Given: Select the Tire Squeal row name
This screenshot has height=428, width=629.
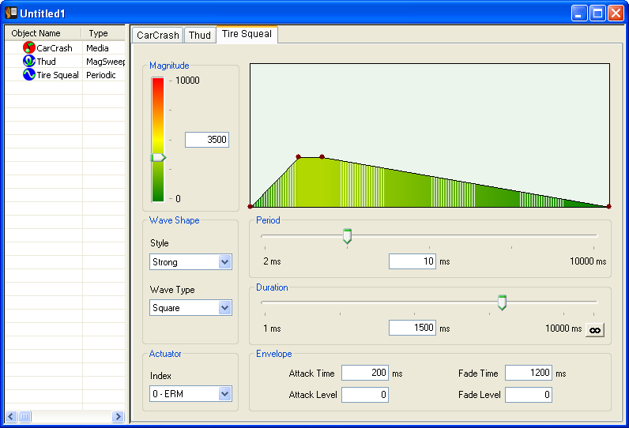Looking at the screenshot, I should coord(58,75).
